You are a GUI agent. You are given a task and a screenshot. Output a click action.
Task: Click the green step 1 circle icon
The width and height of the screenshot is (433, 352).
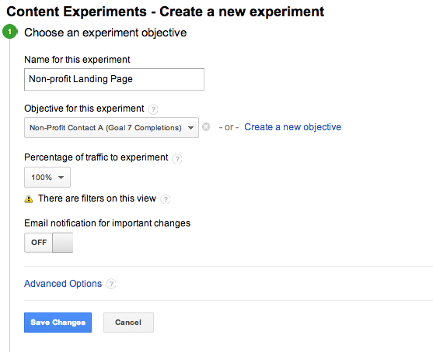(9, 32)
